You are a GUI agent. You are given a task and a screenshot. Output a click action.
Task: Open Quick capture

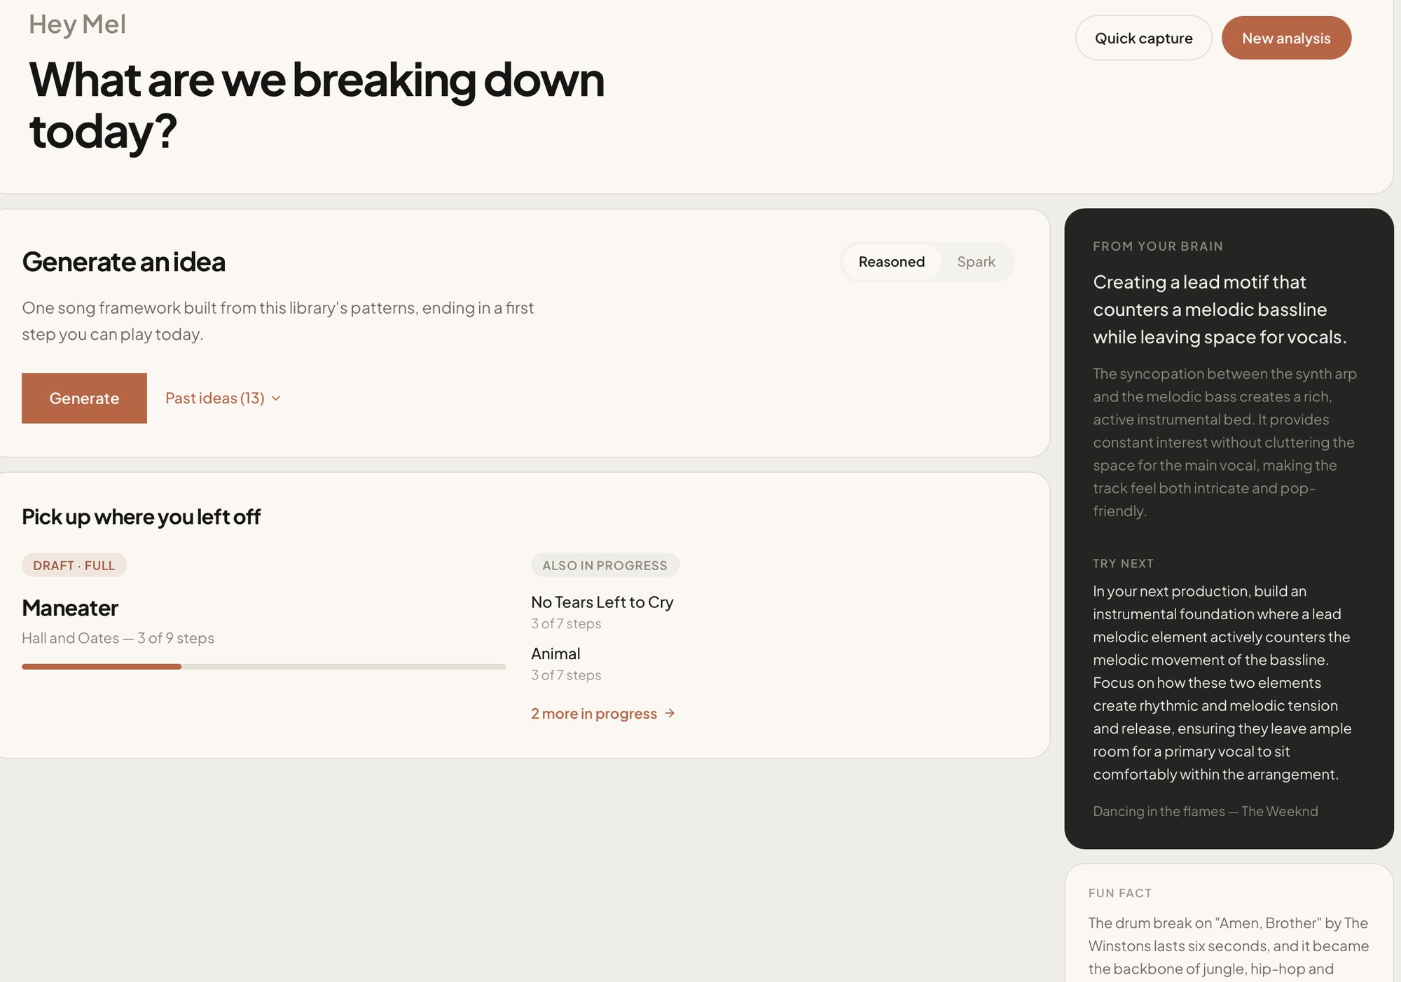pos(1143,38)
